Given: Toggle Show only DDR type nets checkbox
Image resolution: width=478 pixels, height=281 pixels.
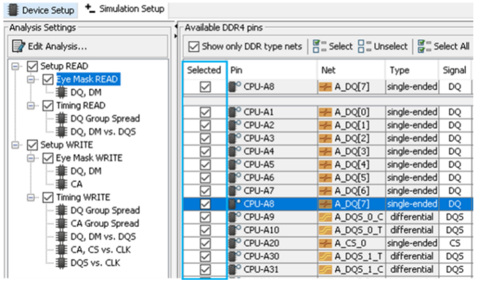Looking at the screenshot, I should [194, 47].
